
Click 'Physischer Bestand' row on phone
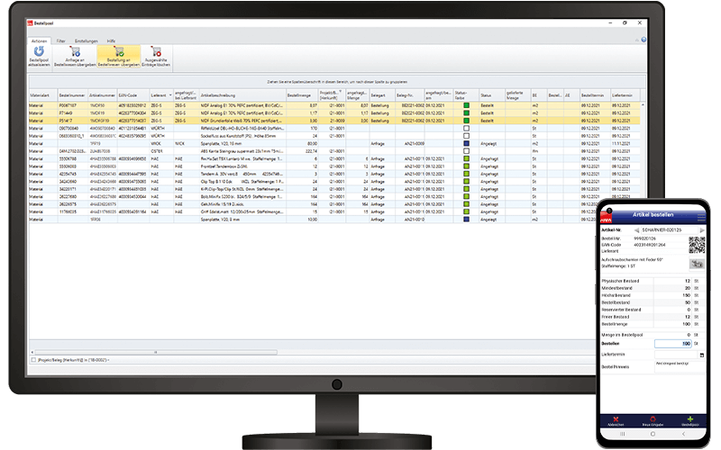coord(651,281)
